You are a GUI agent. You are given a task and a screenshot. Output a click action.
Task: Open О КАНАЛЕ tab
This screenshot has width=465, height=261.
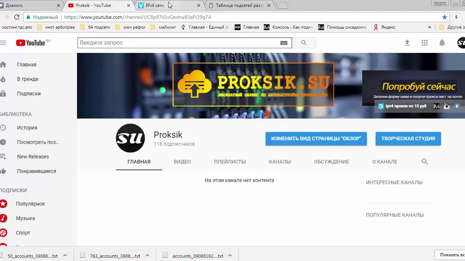point(385,162)
